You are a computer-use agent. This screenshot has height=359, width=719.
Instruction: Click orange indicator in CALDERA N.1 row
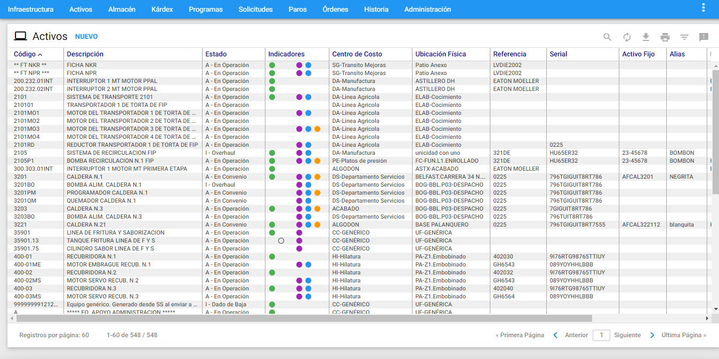(x=317, y=177)
